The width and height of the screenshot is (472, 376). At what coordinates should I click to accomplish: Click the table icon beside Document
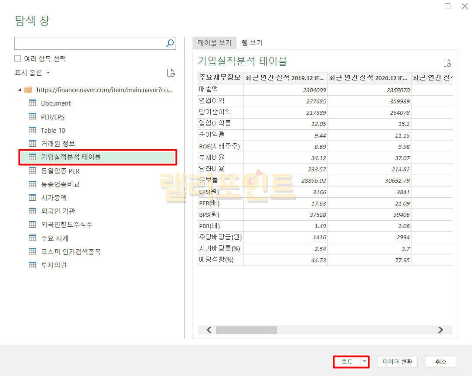tap(32, 103)
